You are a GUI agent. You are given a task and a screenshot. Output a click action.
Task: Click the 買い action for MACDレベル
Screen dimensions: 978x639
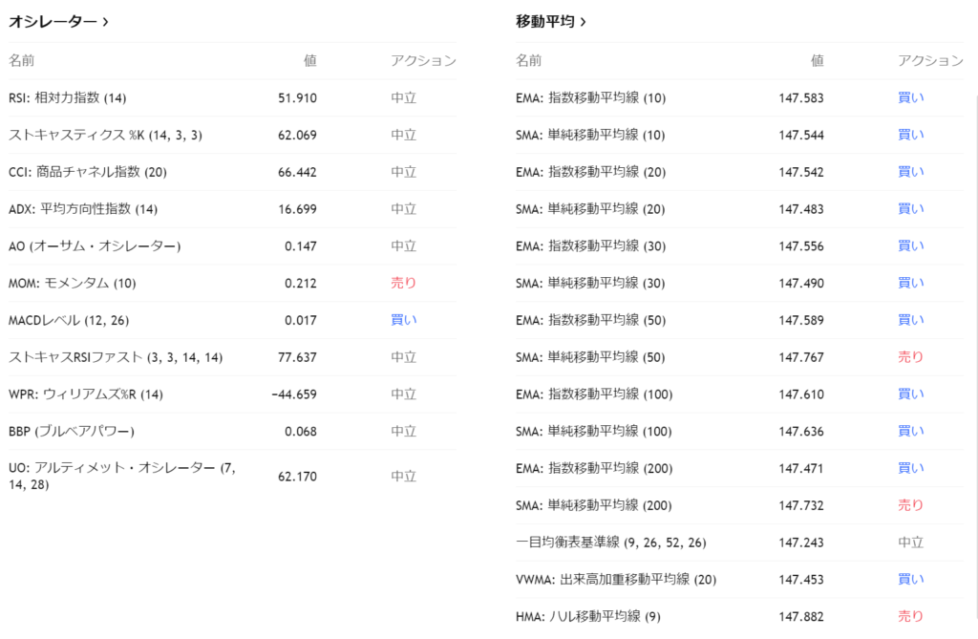click(404, 320)
